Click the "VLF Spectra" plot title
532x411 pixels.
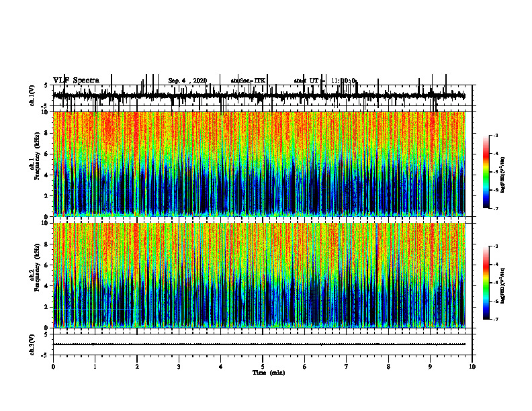[x=76, y=81]
